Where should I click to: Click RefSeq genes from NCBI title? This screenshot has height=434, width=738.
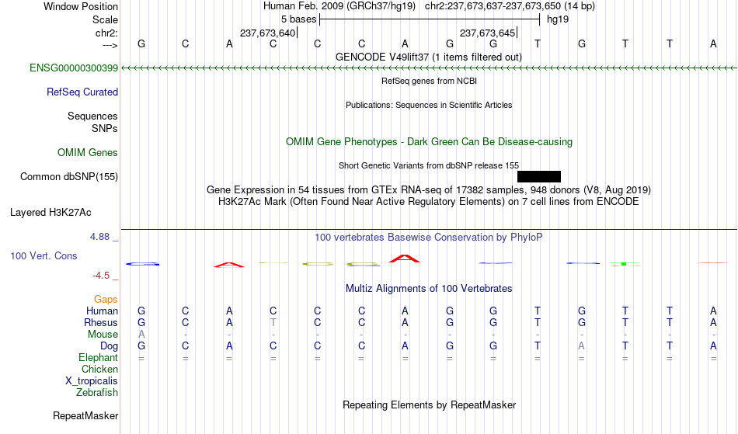pyautogui.click(x=429, y=81)
